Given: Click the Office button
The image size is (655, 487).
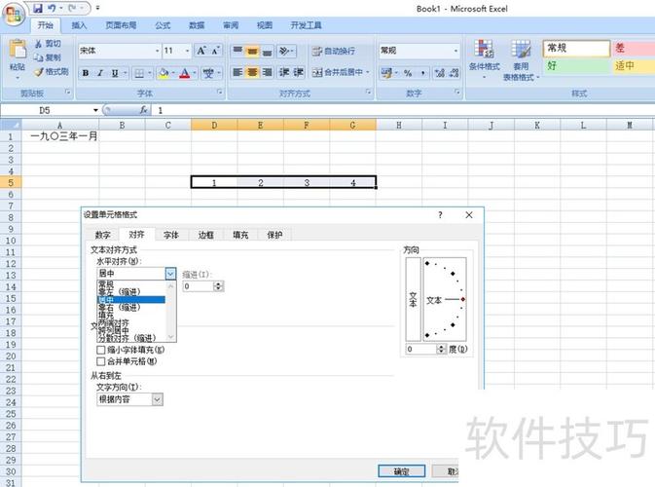Looking at the screenshot, I should click(x=14, y=15).
